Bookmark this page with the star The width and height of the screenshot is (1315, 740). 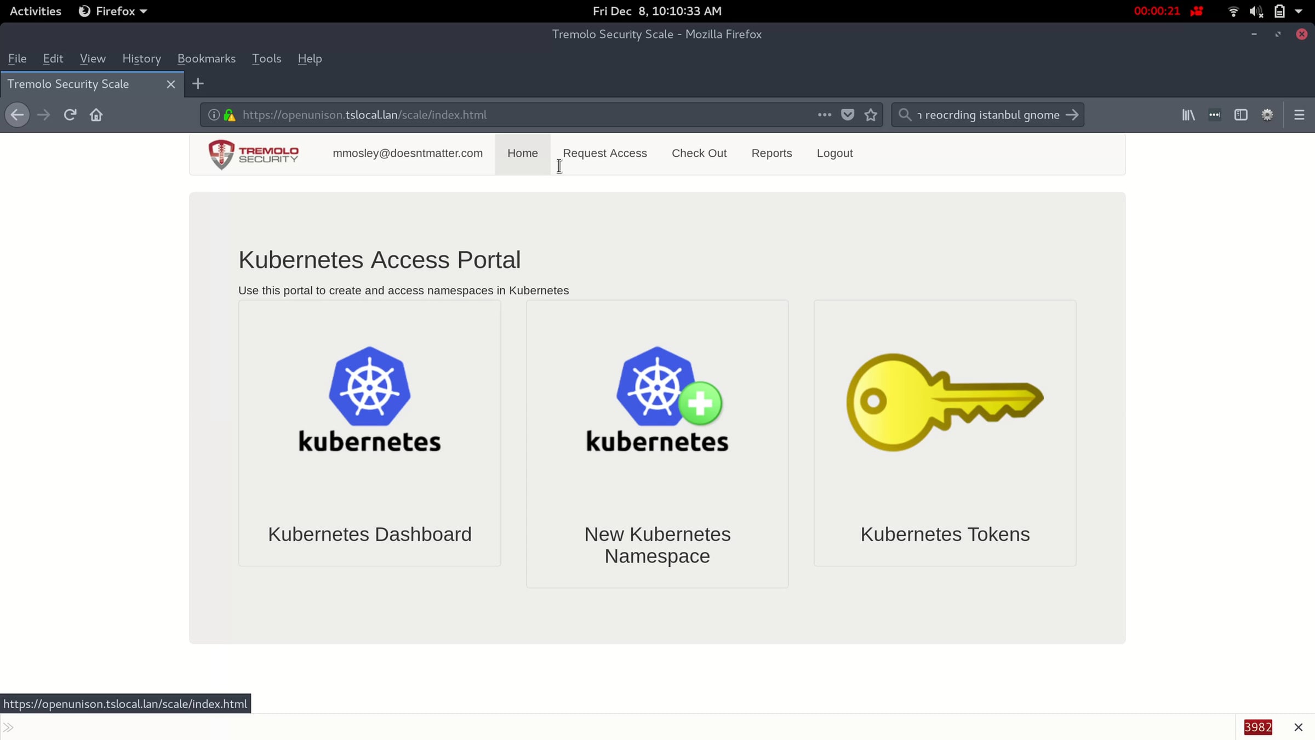[x=871, y=115]
